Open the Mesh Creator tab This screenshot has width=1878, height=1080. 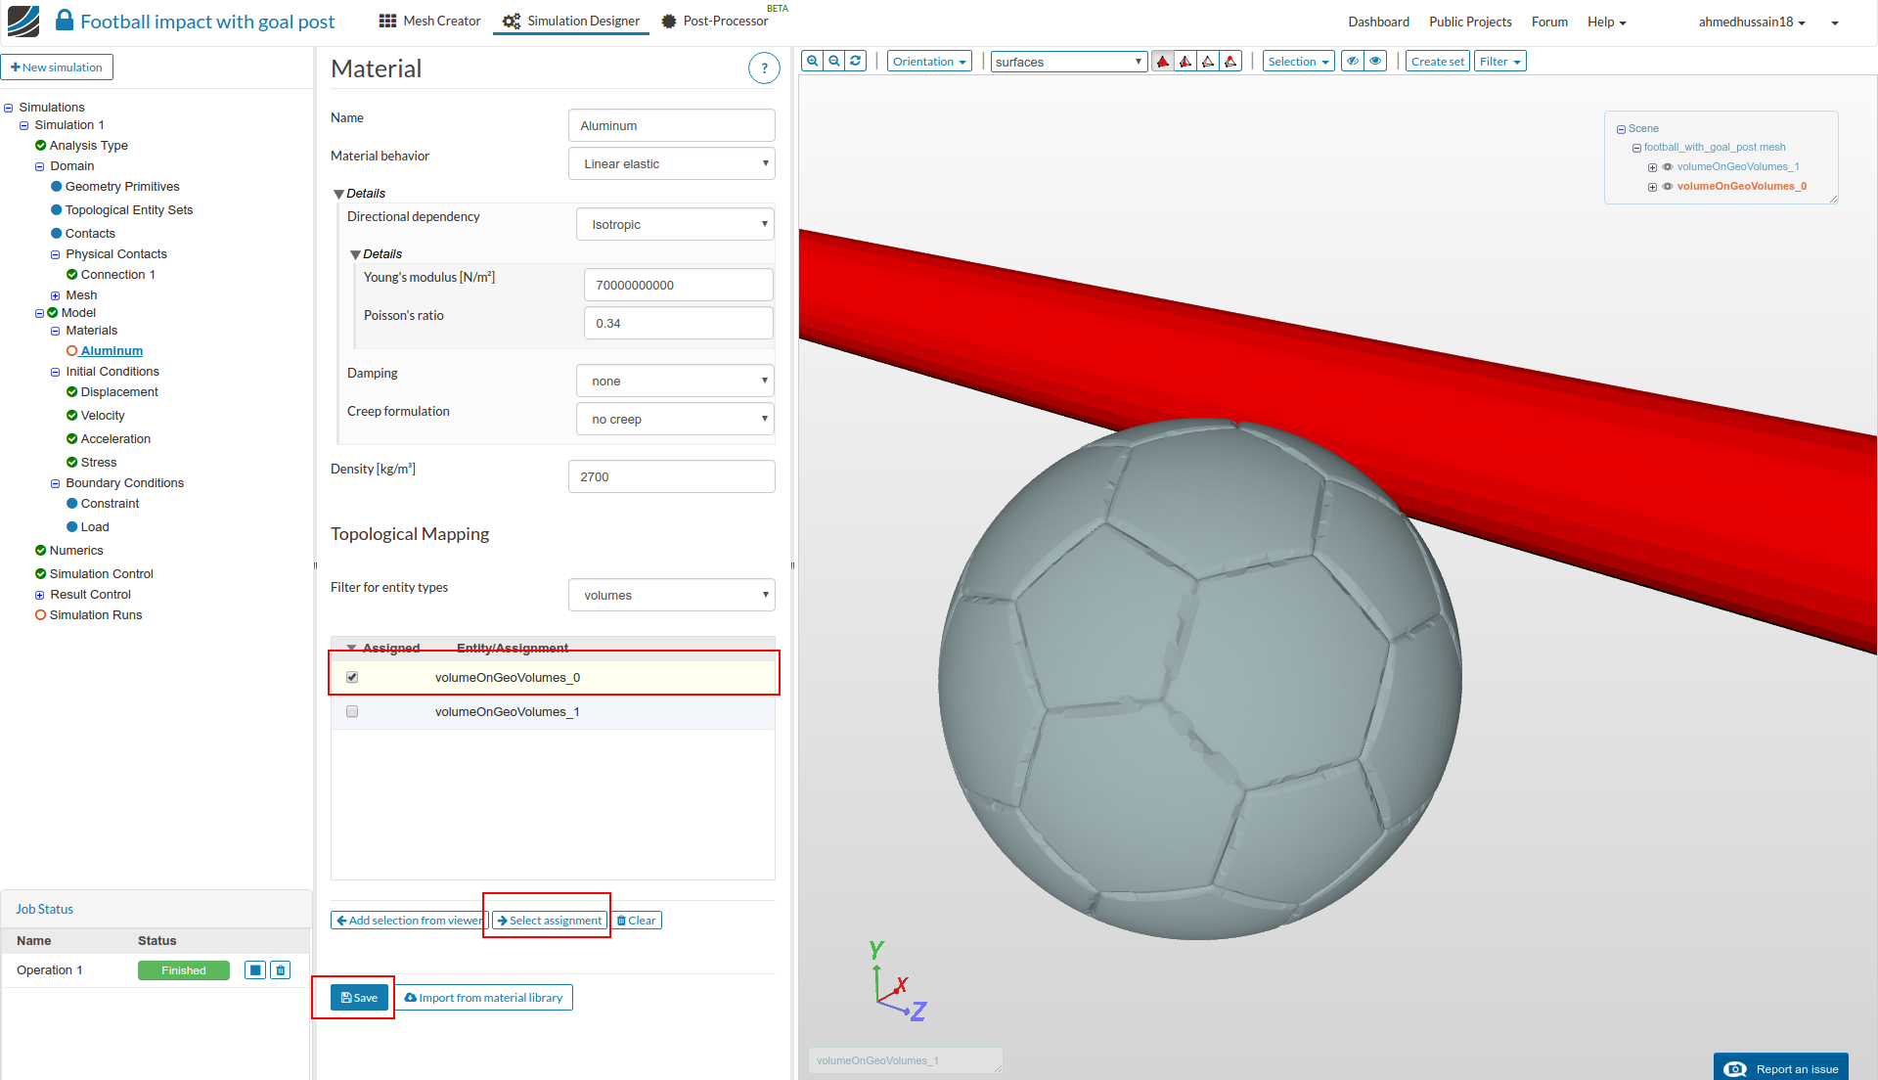[430, 21]
